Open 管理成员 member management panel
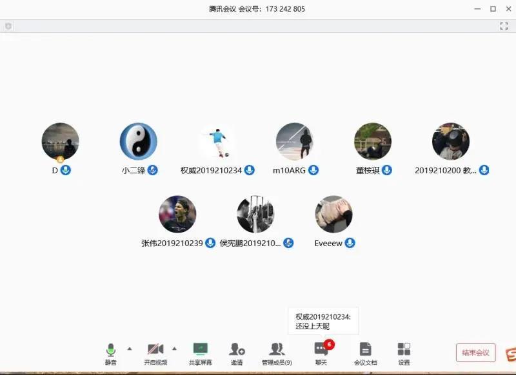Image resolution: width=516 pixels, height=375 pixels. 277,353
